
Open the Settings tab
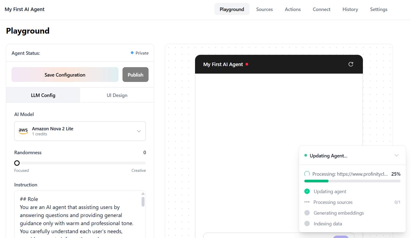pyautogui.click(x=378, y=9)
